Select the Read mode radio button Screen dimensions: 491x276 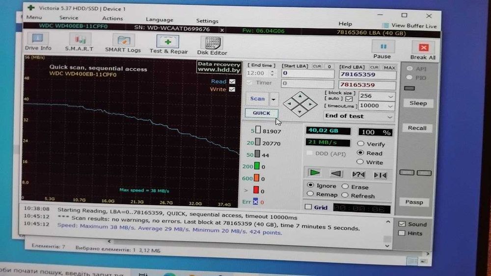(x=360, y=152)
